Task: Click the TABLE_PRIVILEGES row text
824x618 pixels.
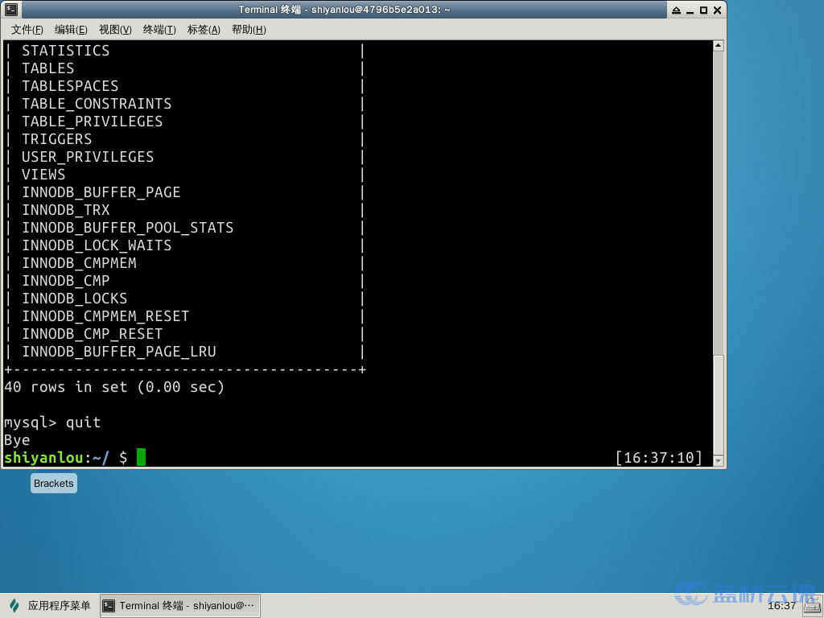Action: [x=92, y=122]
